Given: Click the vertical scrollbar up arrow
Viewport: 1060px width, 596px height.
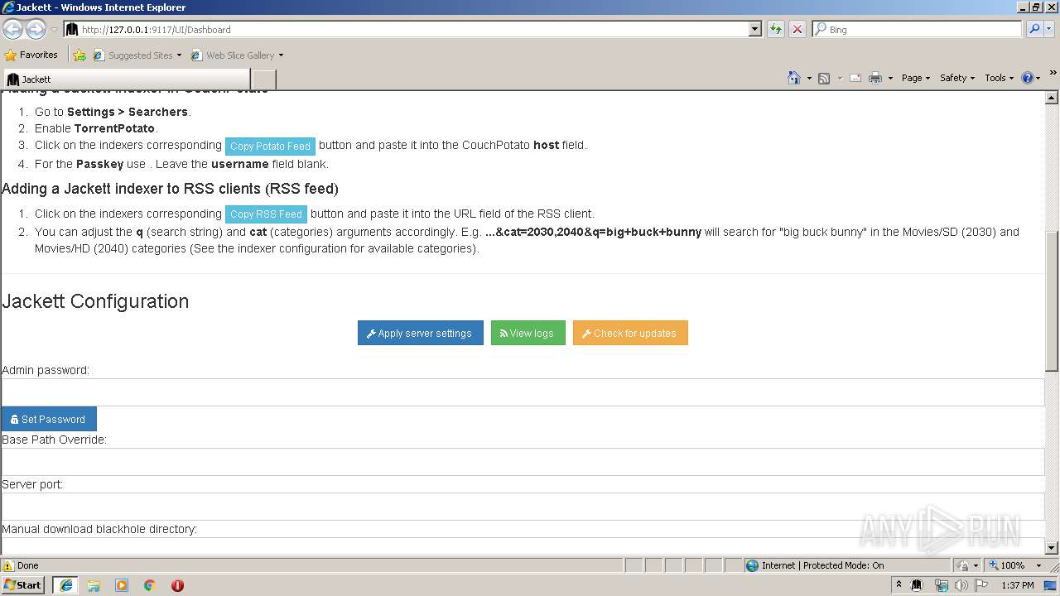Looking at the screenshot, I should 1052,98.
